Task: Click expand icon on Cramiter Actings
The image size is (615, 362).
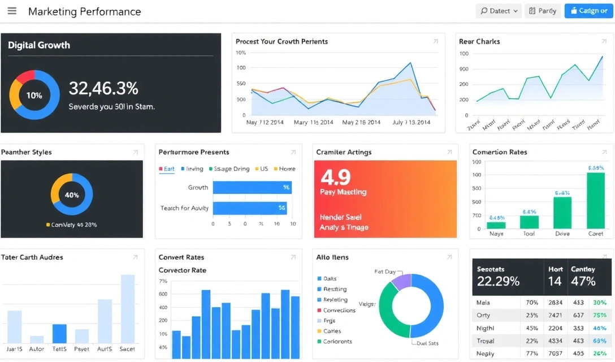Action: pyautogui.click(x=449, y=152)
